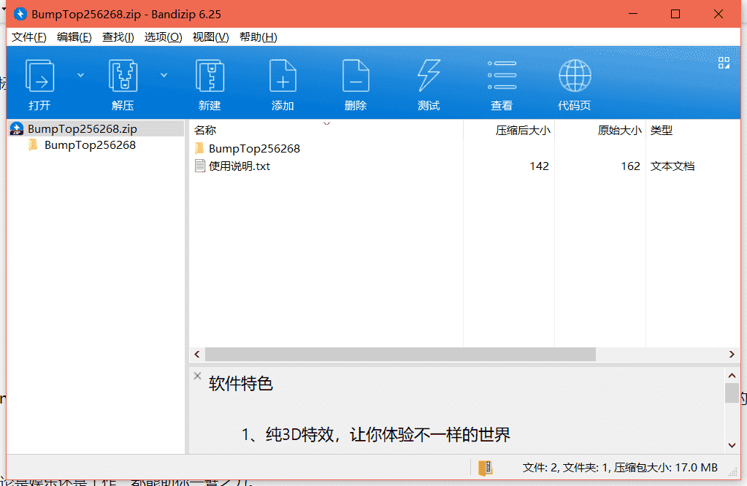
Task: Click the comment pane vertical scrollbar thumb
Action: 732,393
